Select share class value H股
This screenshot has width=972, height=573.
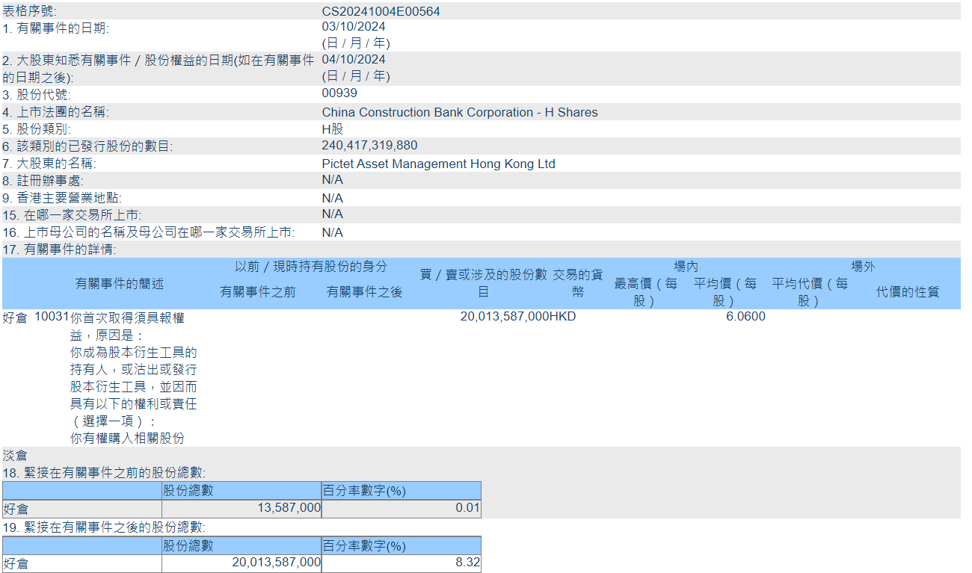[x=333, y=129]
